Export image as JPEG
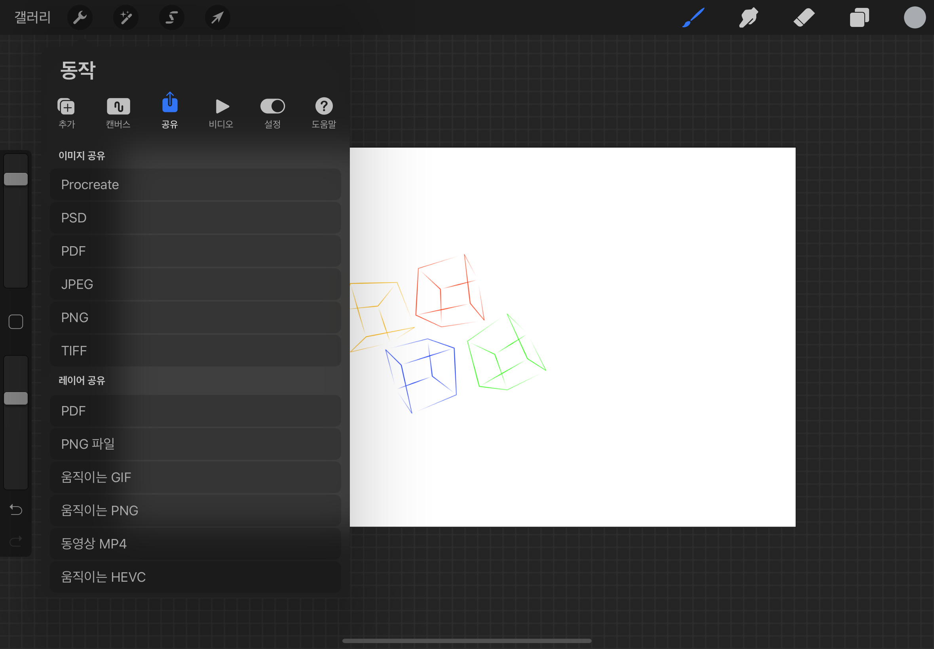Viewport: 934px width, 649px height. pos(195,284)
